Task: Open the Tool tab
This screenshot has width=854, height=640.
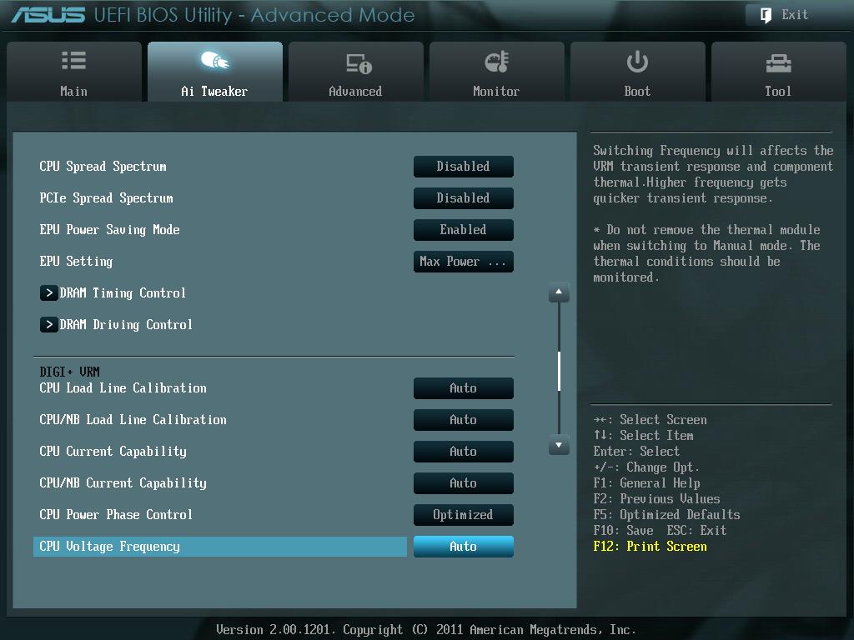Action: 778,72
